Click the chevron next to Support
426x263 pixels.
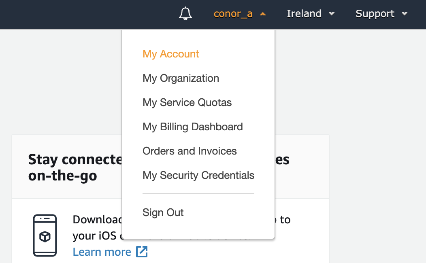pyautogui.click(x=405, y=14)
